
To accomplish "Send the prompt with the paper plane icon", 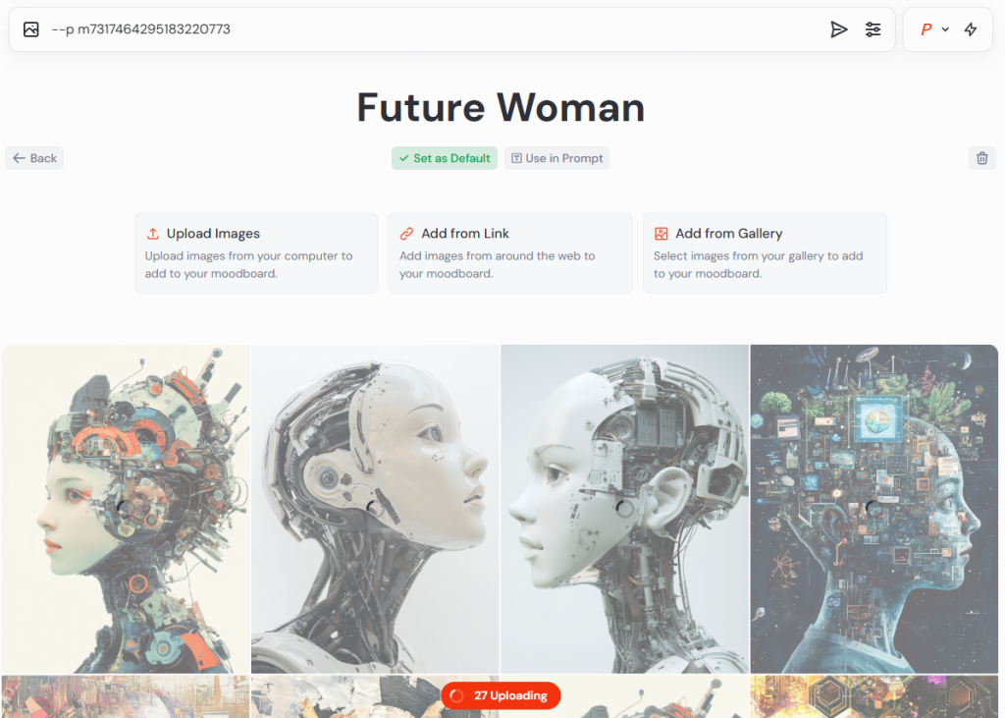I will [838, 29].
